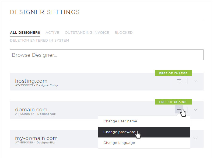213x158 pixels.
Task: Pick Change language menu option
Action: (144, 143)
